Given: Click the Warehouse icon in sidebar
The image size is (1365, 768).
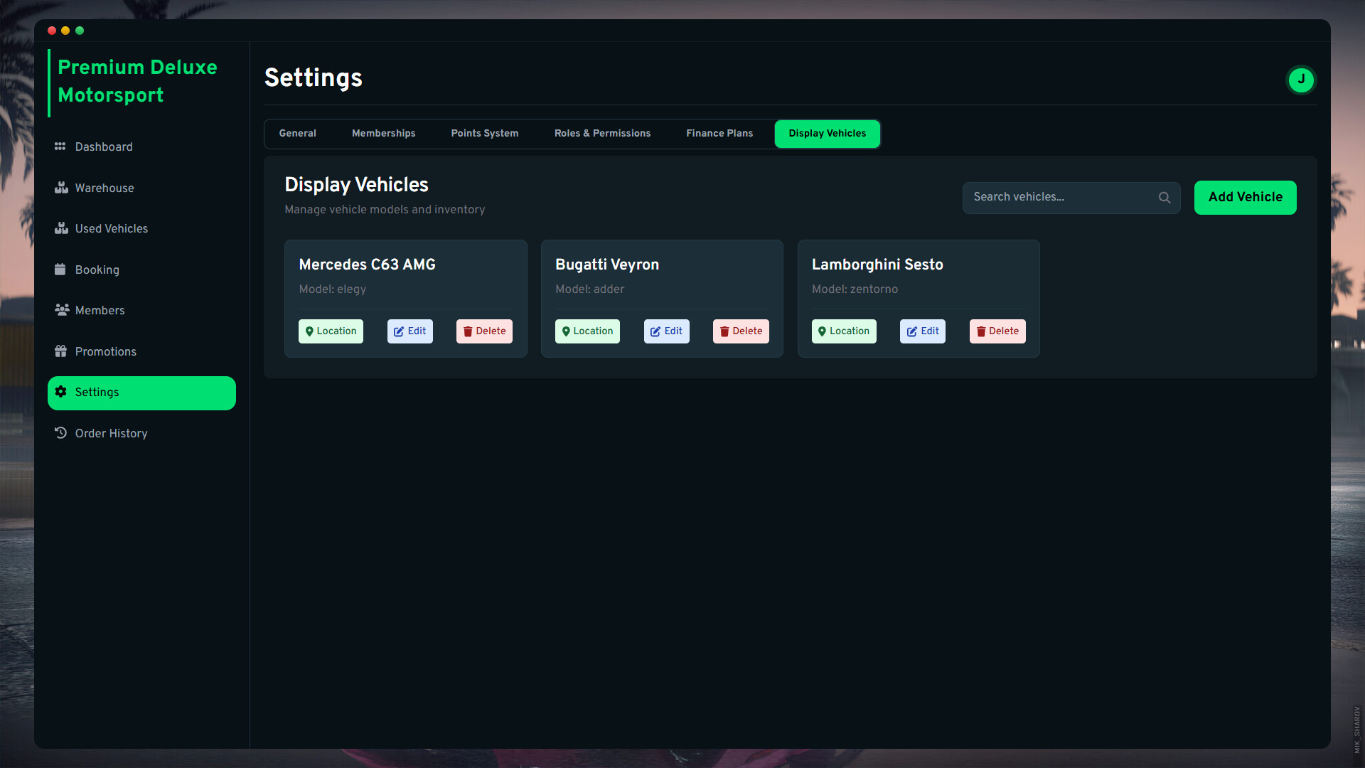Looking at the screenshot, I should pyautogui.click(x=61, y=188).
